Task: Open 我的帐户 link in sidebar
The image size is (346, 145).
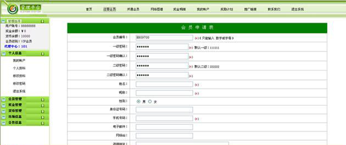Action: click(x=19, y=61)
